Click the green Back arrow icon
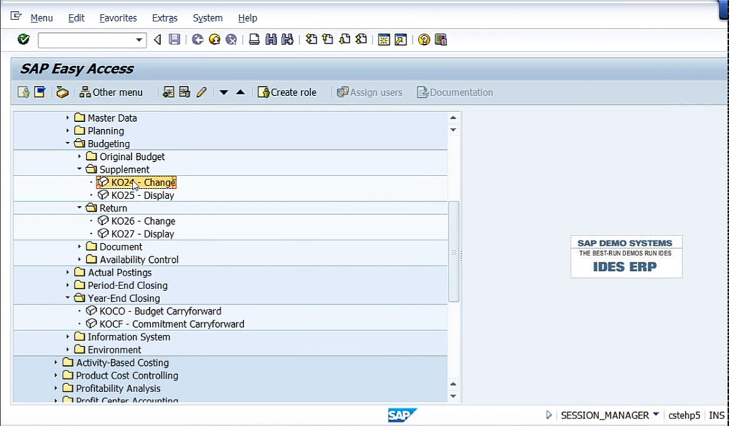The width and height of the screenshot is (729, 426). coord(197,39)
